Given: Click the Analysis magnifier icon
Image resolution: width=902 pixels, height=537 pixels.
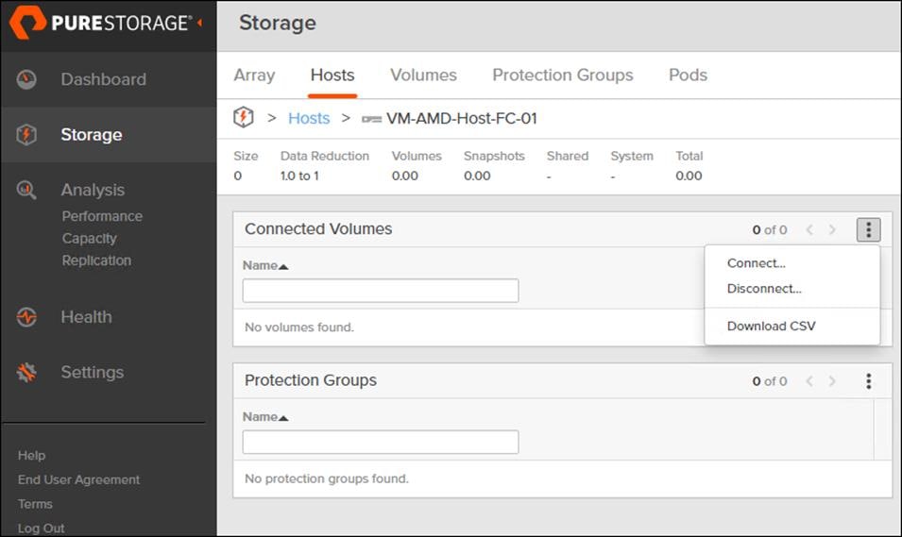Looking at the screenshot, I should (26, 190).
